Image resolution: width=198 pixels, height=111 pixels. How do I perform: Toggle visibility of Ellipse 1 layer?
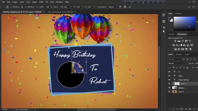click(x=169, y=88)
